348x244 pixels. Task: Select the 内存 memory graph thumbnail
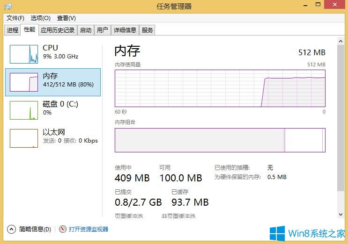(x=24, y=82)
